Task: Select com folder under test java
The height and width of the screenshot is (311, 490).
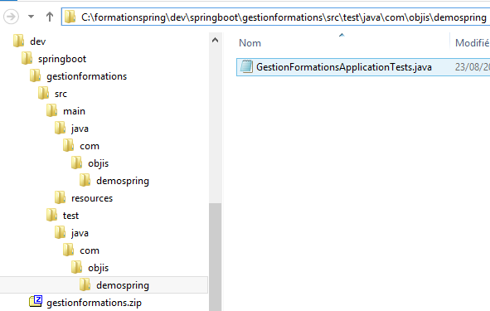Action: tap(90, 250)
